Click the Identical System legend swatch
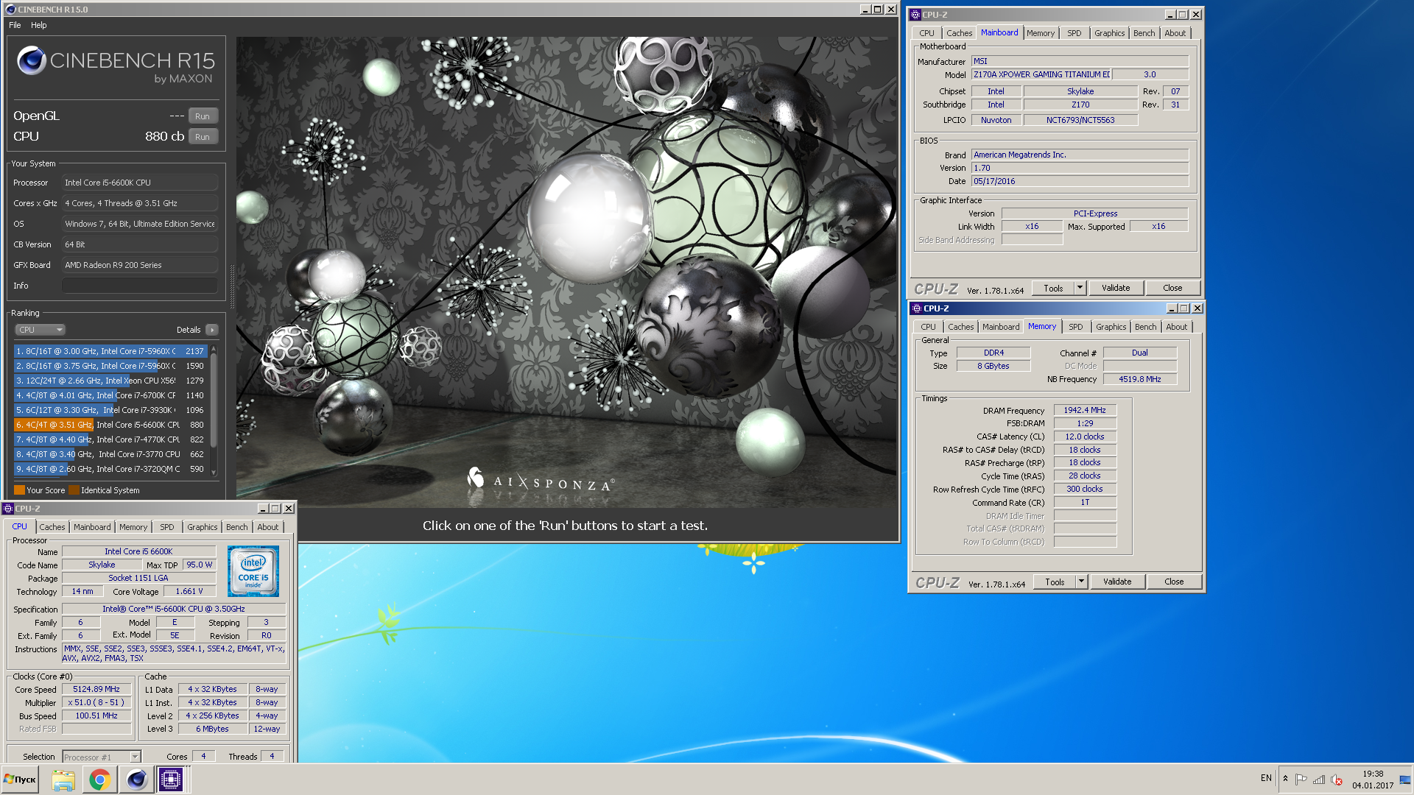 74,490
